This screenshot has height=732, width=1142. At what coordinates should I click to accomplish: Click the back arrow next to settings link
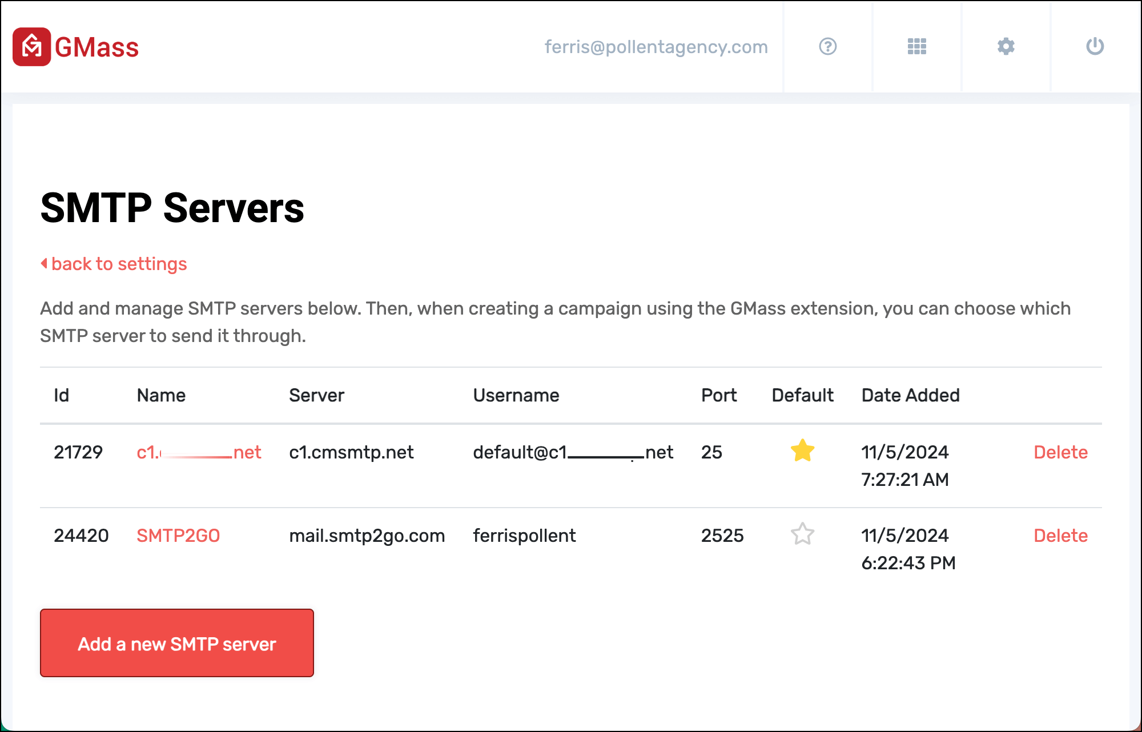coord(44,263)
